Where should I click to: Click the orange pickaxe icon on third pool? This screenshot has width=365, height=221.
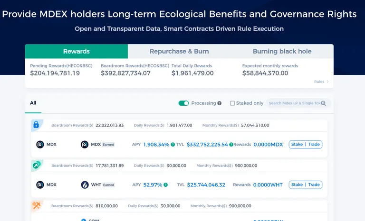[36, 205]
